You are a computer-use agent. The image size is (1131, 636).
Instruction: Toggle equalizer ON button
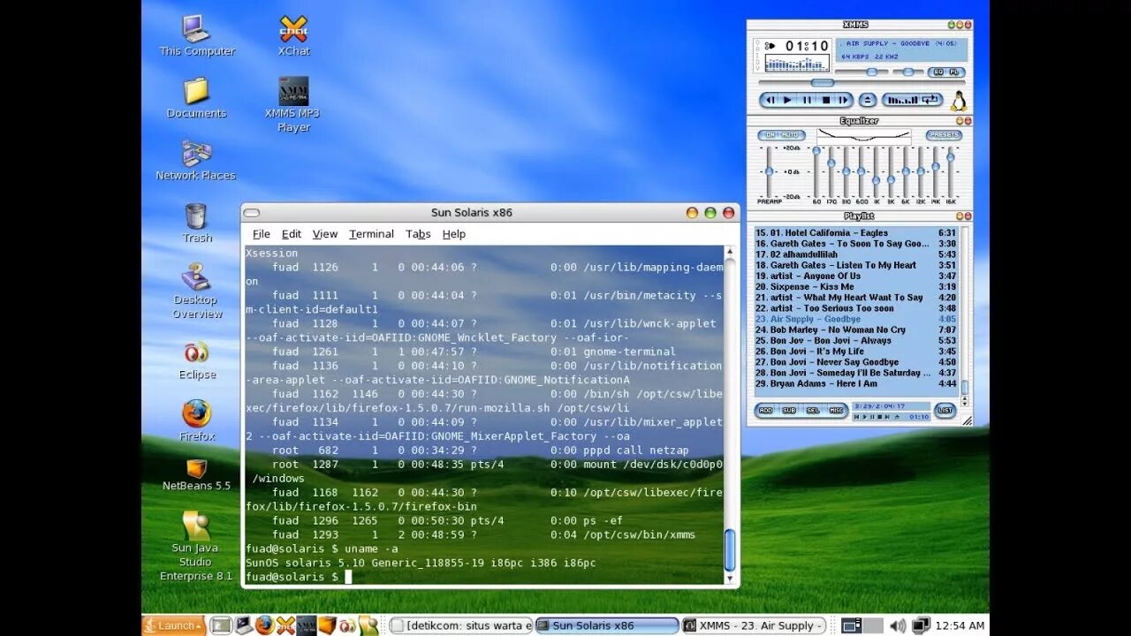tap(770, 134)
